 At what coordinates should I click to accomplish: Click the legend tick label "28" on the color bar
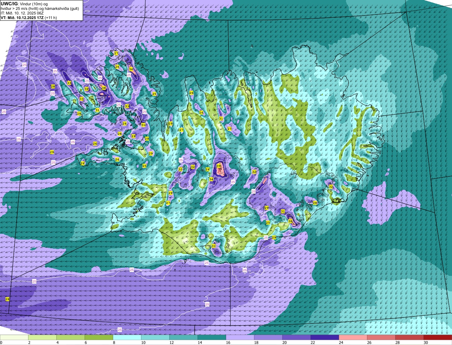click(x=397, y=343)
